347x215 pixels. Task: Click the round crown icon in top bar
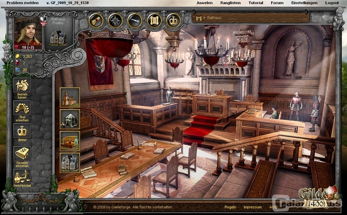173,20
